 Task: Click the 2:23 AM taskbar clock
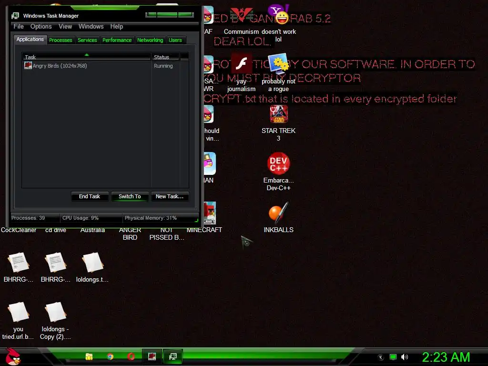446,357
